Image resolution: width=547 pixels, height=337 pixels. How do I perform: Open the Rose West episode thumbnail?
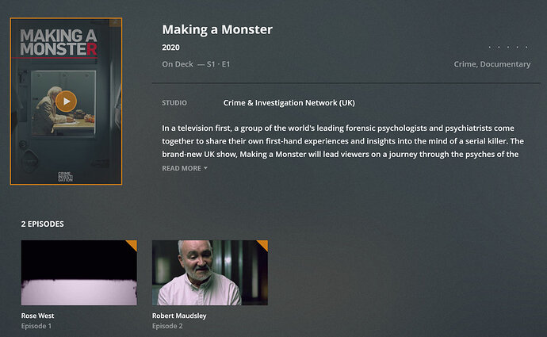coord(78,273)
